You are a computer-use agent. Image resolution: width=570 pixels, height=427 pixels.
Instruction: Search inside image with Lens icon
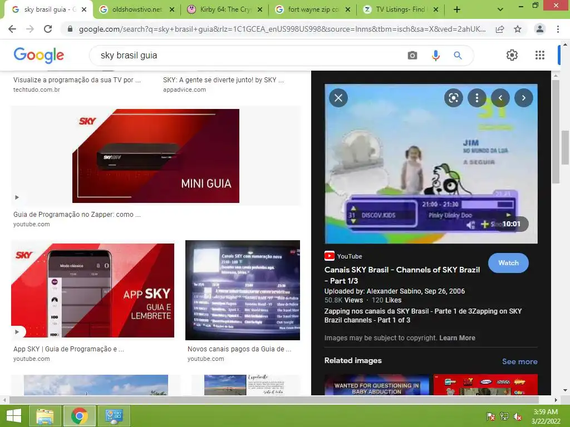pyautogui.click(x=453, y=98)
